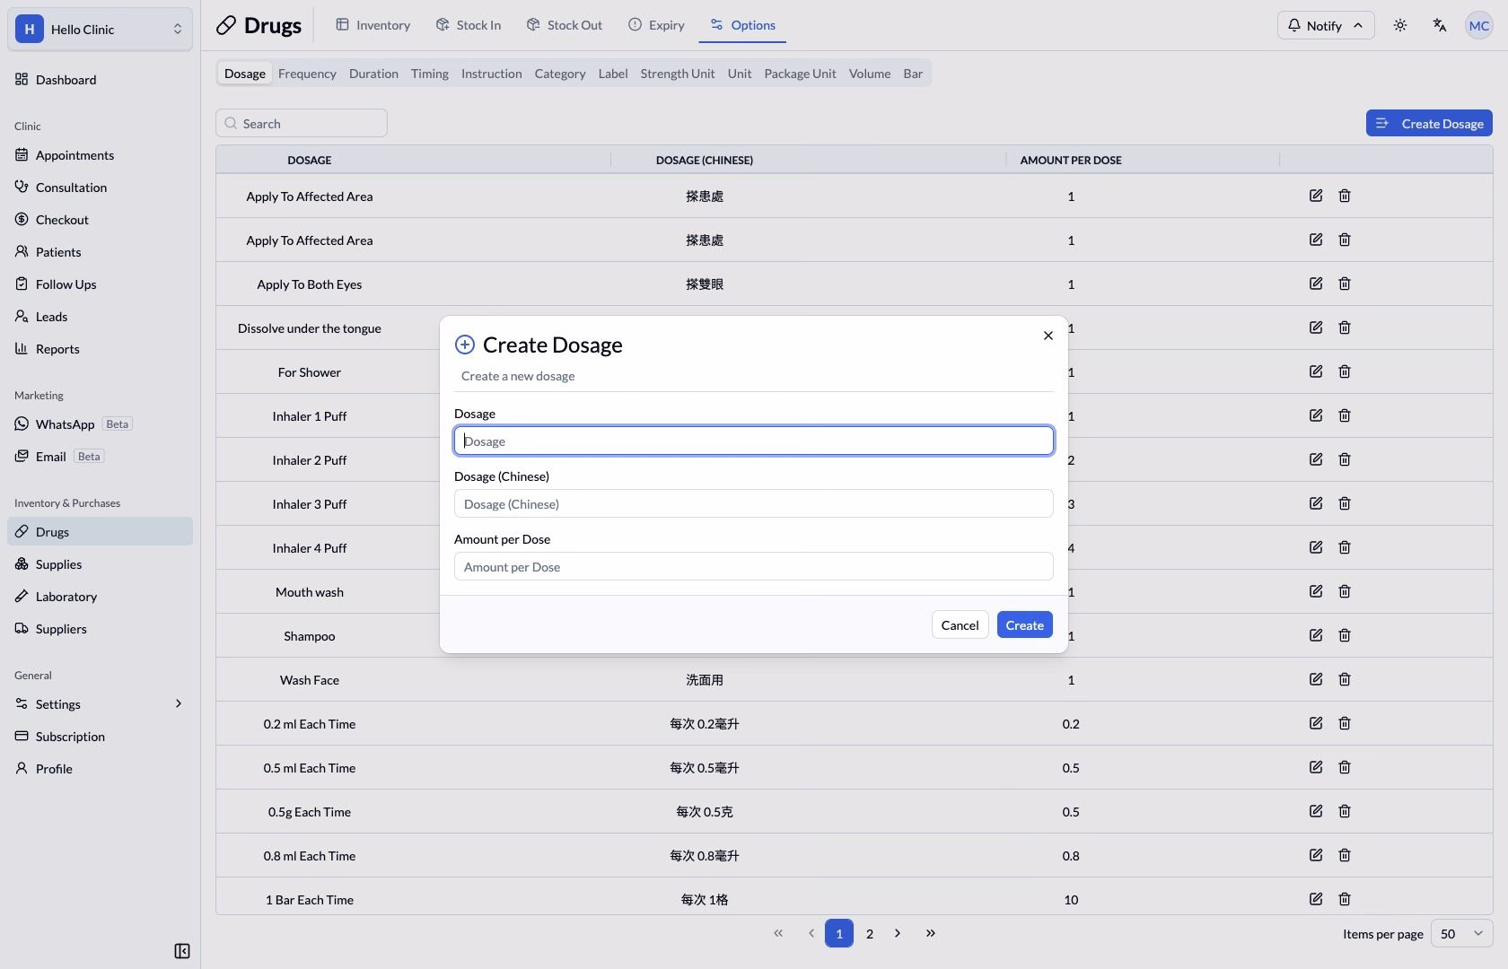Edit the Shampoo dosage row
Screen dimensions: 1508x969
click(x=1316, y=635)
